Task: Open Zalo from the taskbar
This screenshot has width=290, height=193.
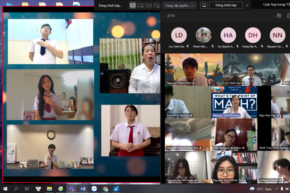Action: point(94,189)
